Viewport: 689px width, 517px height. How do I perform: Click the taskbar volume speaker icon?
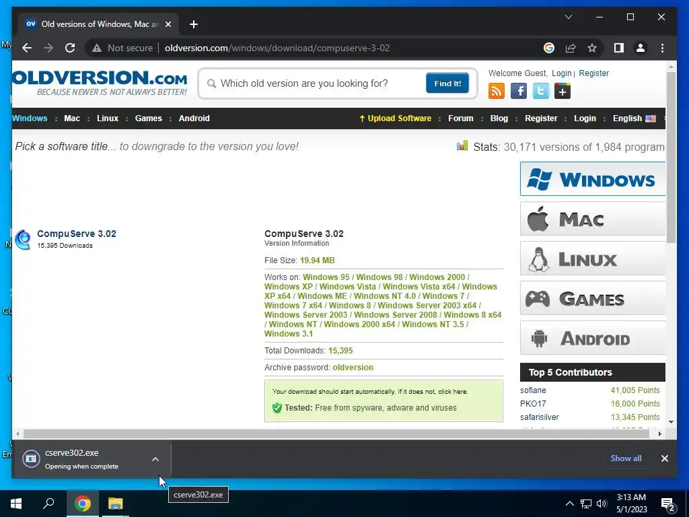(x=602, y=504)
